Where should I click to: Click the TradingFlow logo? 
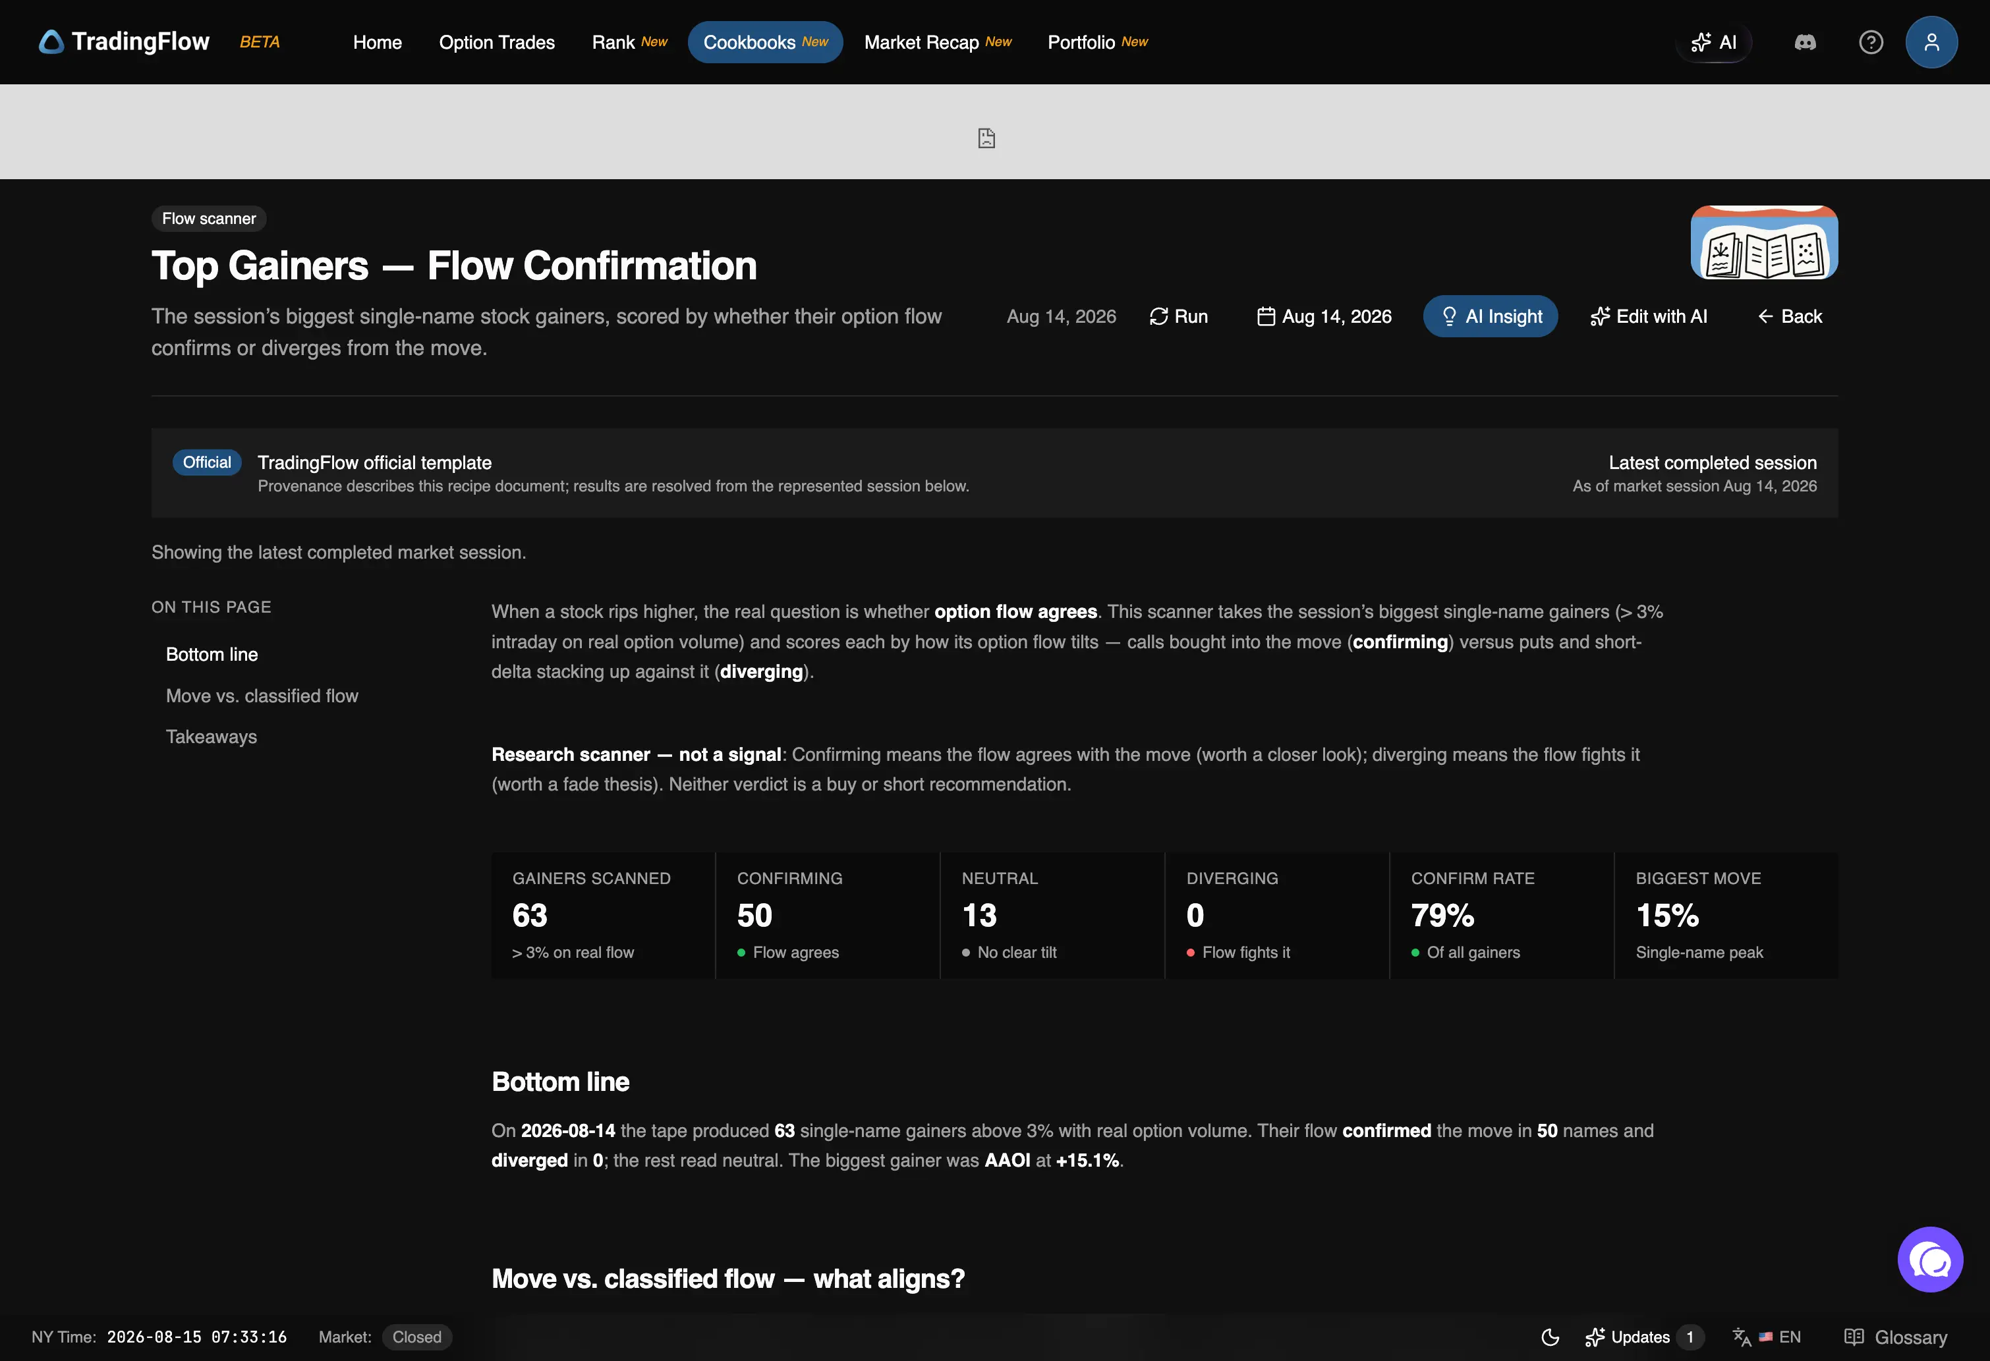click(124, 42)
